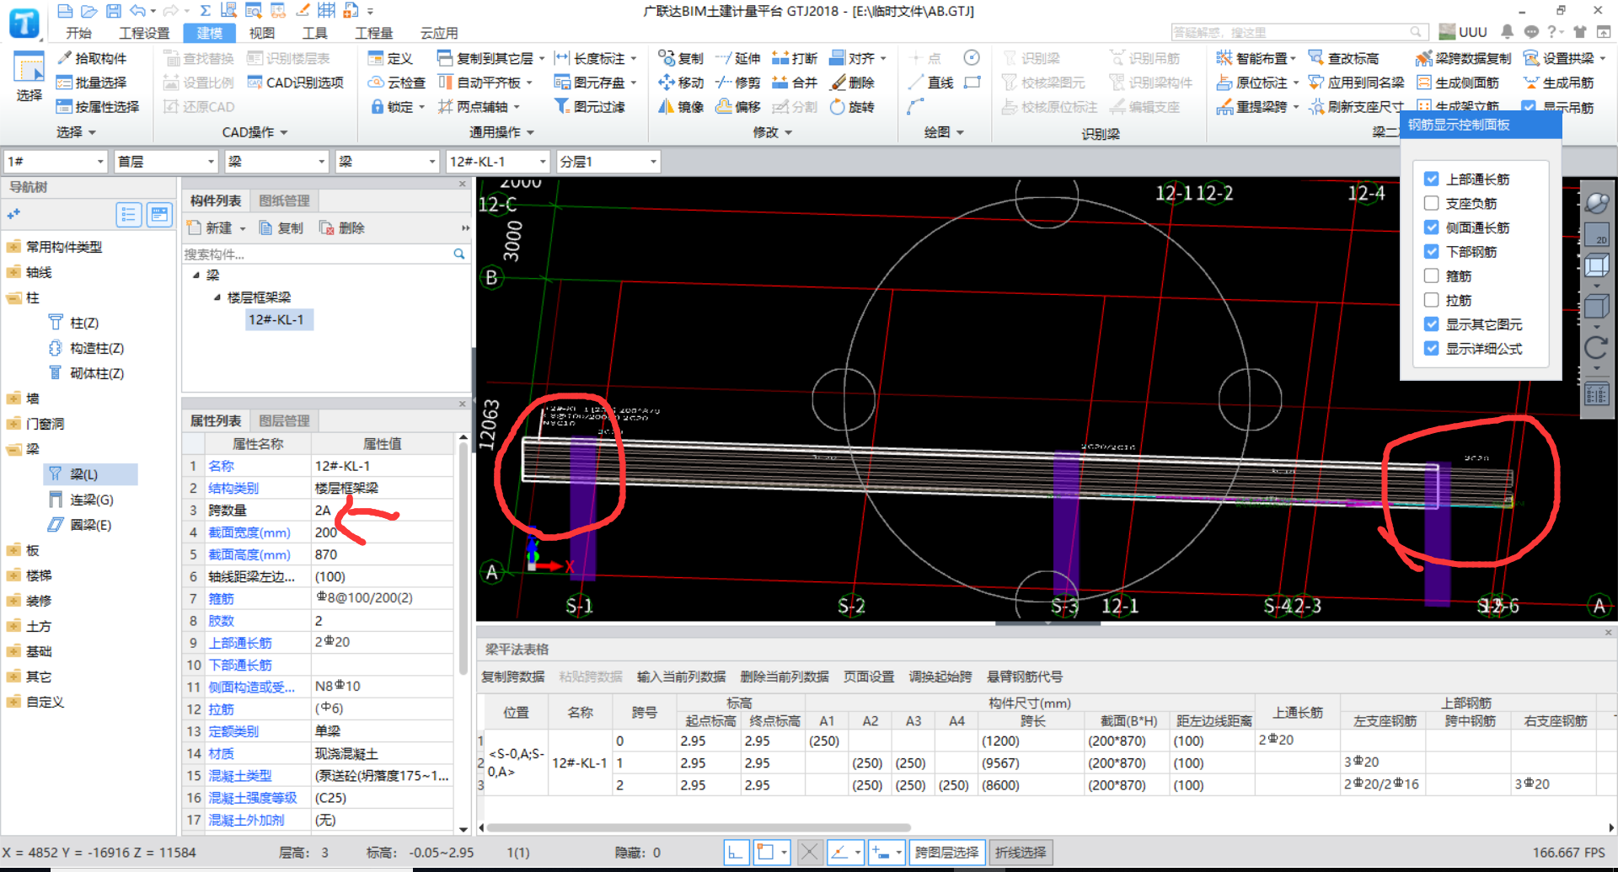Screen dimensions: 1618x872
Task: Check the 箍筋 checkbox
Action: click(1431, 276)
